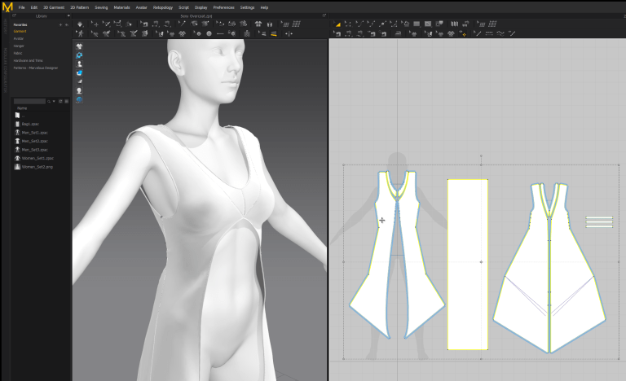Image resolution: width=626 pixels, height=381 pixels.
Task: Open the Retopology menu
Action: 163,7
